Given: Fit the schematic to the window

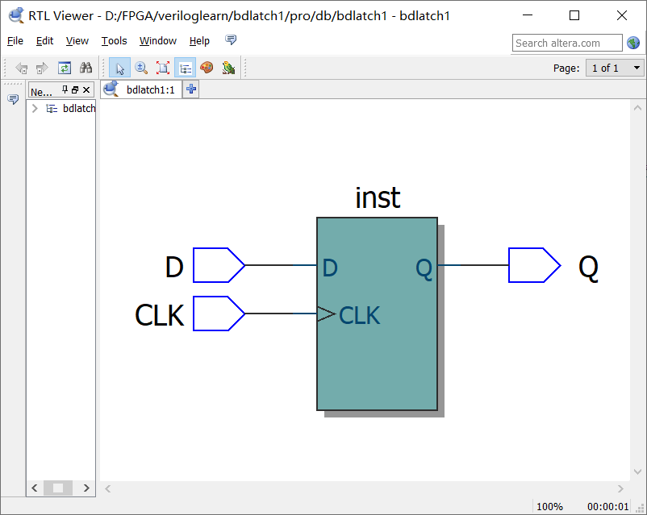Looking at the screenshot, I should 163,68.
